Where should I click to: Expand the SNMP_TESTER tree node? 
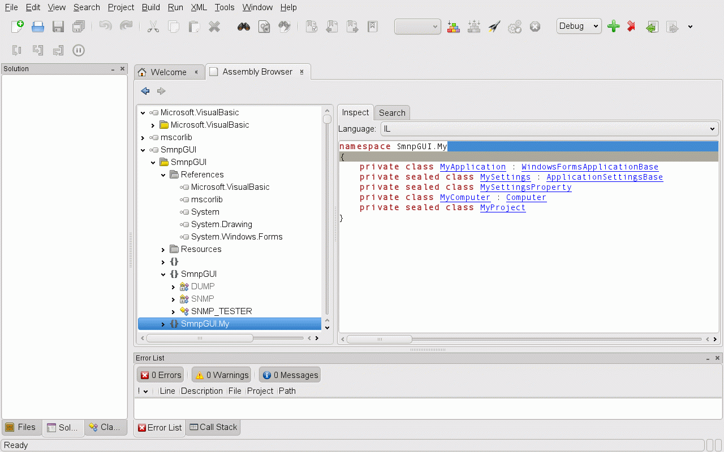point(174,311)
